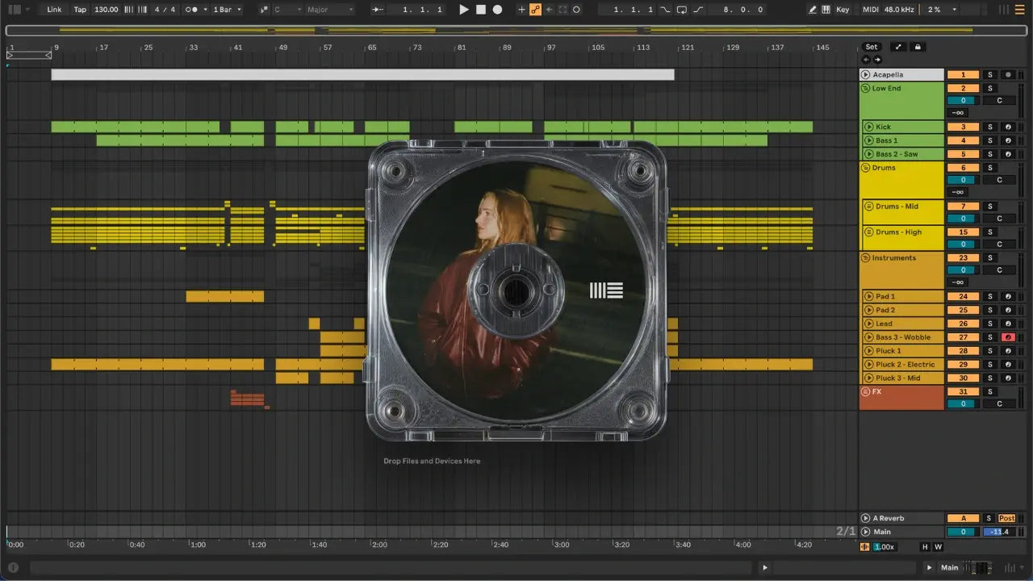Jump to the next locator arrow
Screen dimensions: 1033x581
pyautogui.click(x=877, y=60)
